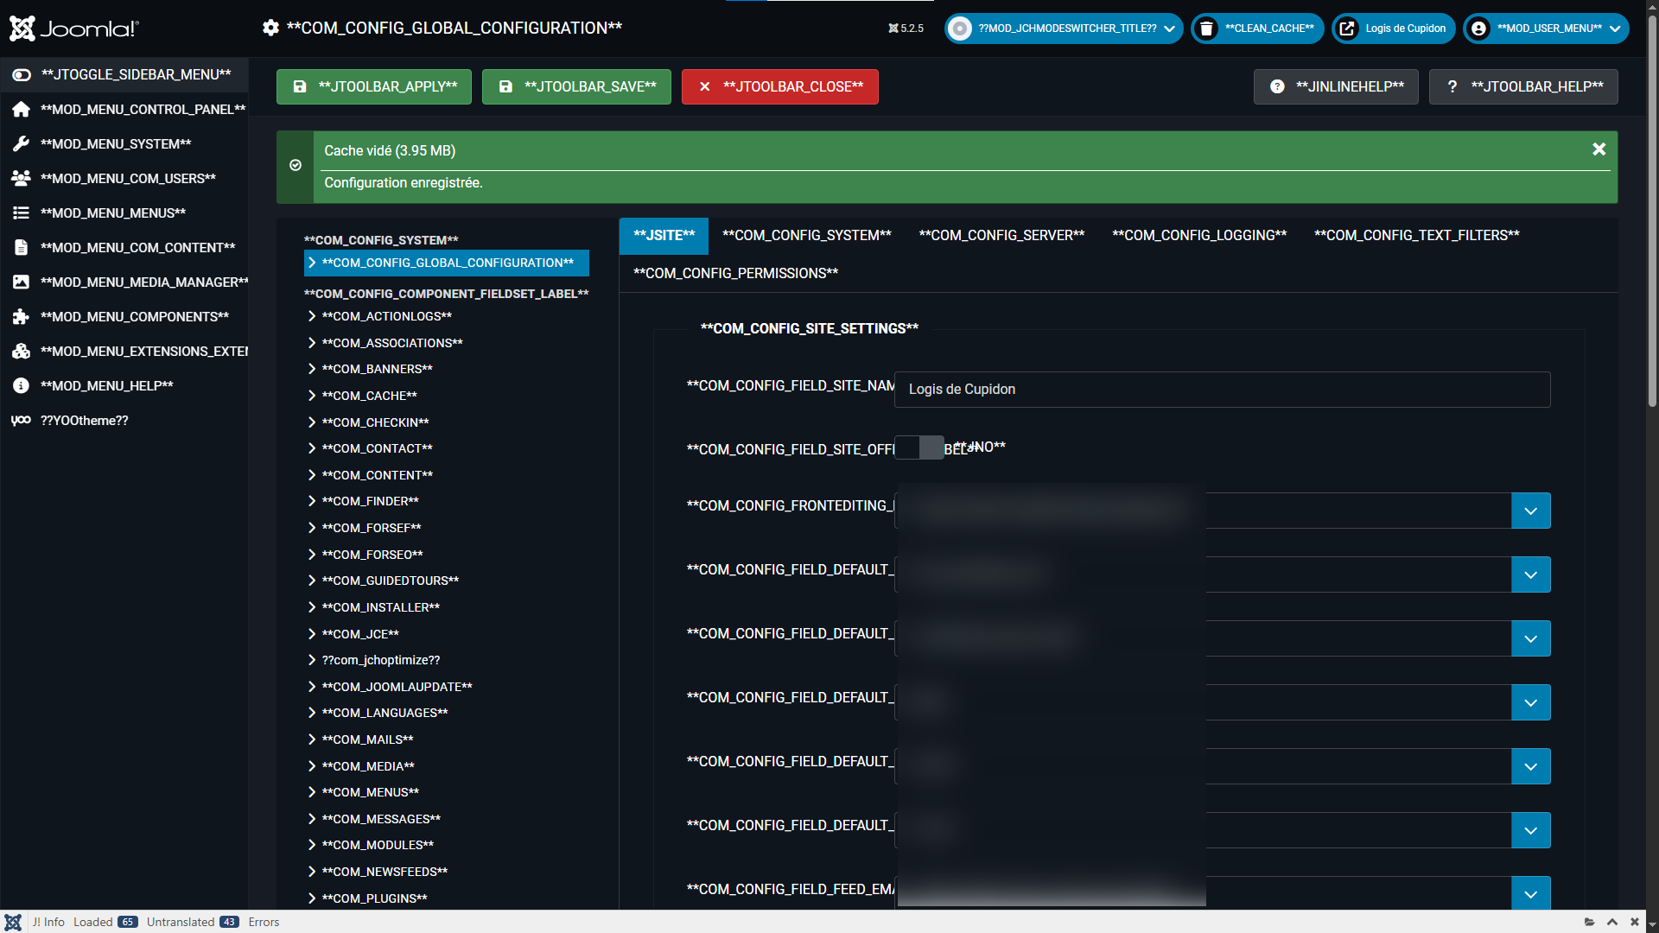Click the media manager image icon
This screenshot has width=1659, height=933.
pyautogui.click(x=21, y=282)
